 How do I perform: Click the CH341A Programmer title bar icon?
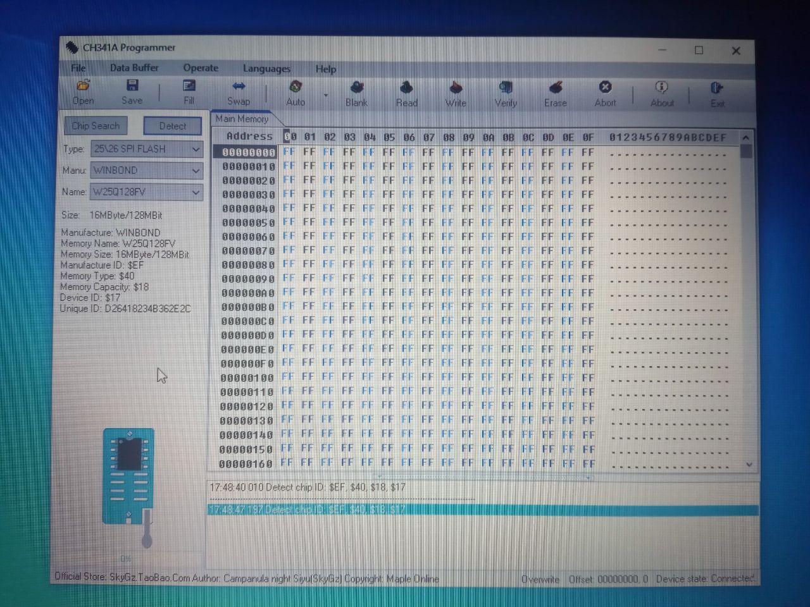tap(72, 47)
